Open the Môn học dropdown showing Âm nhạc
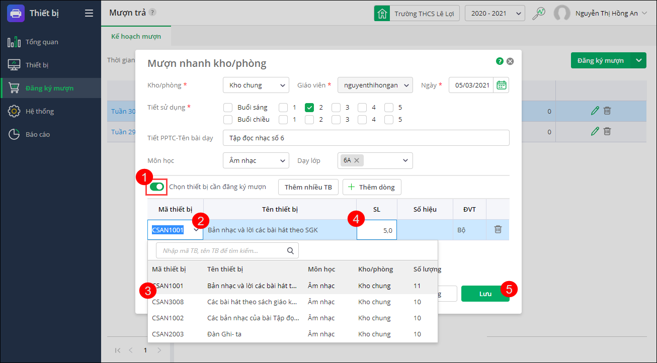 pyautogui.click(x=256, y=160)
